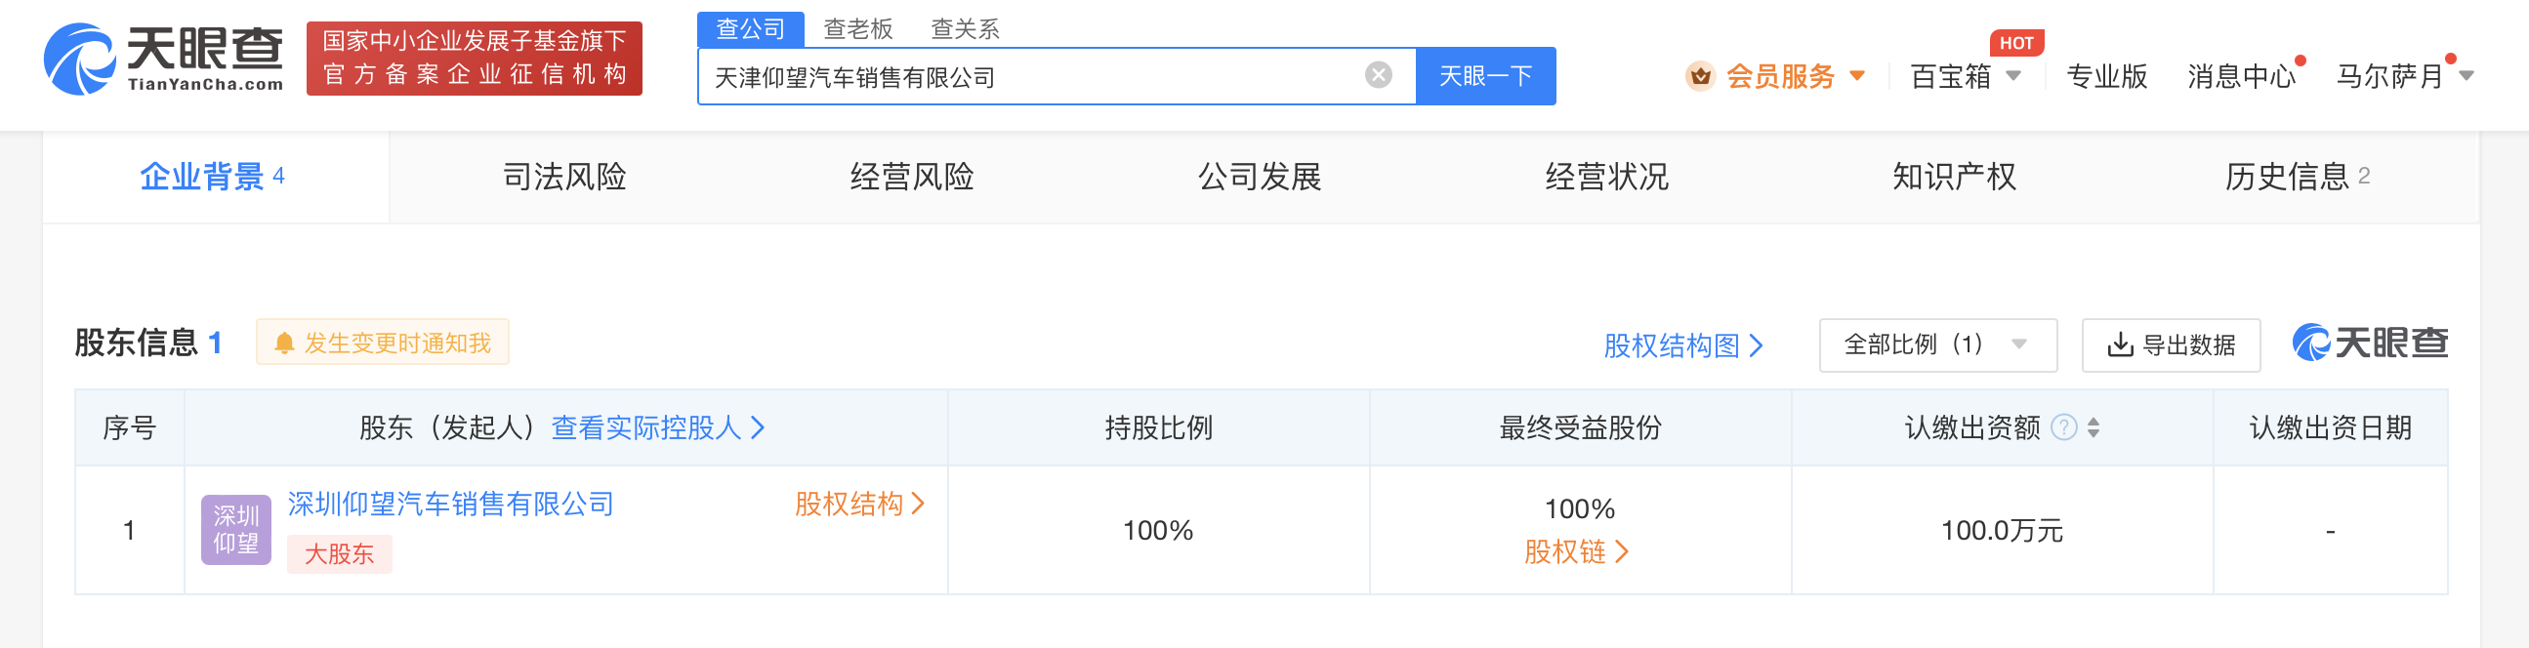The height and width of the screenshot is (648, 2529).
Task: Click the member service crown icon
Action: pos(1699,75)
